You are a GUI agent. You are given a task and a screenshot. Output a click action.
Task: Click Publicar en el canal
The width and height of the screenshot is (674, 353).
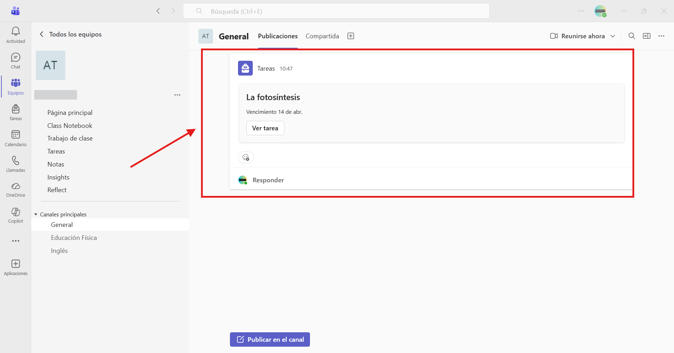click(x=270, y=340)
